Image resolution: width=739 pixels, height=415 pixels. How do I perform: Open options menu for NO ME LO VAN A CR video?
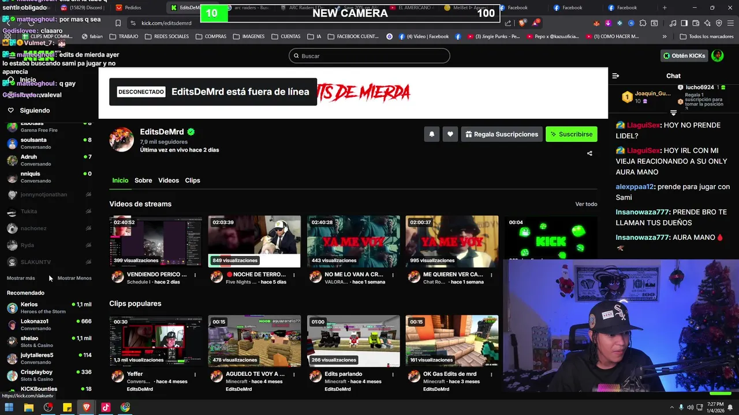(393, 275)
